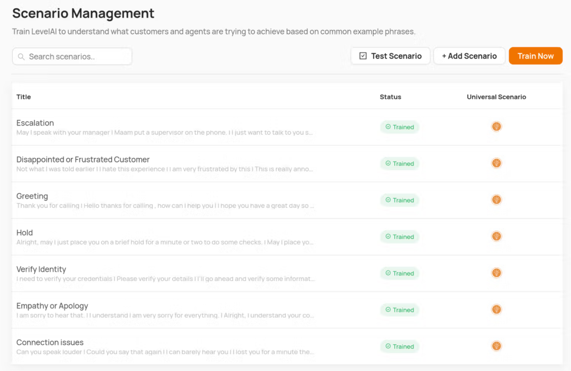The width and height of the screenshot is (571, 371).
Task: Click the Trained badge on the Greeting row
Action: coord(399,200)
